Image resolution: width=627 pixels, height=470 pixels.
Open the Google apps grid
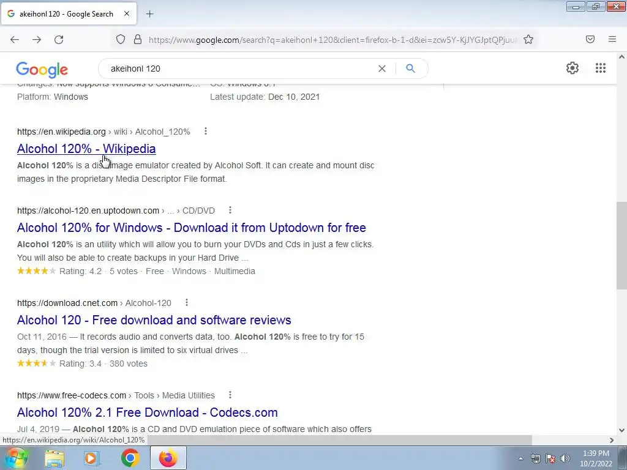[600, 68]
